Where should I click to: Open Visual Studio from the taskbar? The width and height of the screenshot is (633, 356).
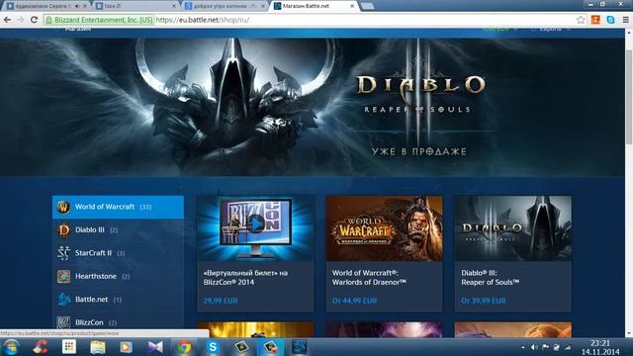tap(155, 347)
